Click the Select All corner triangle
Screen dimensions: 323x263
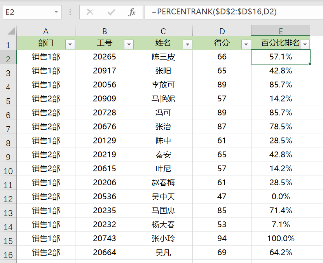(11, 31)
